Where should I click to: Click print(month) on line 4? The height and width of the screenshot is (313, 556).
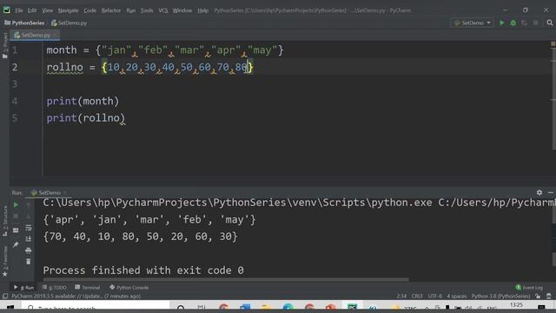click(x=83, y=101)
